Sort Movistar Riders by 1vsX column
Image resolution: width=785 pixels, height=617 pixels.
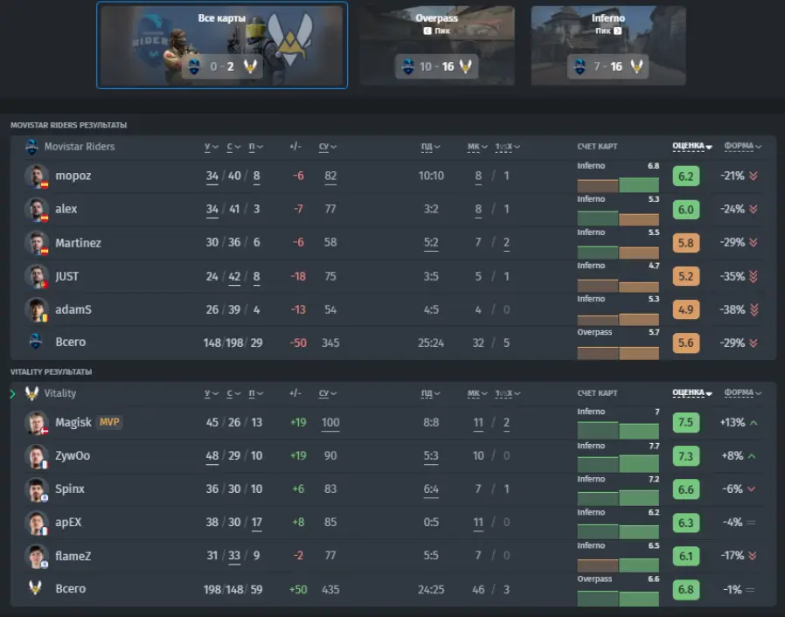508,147
